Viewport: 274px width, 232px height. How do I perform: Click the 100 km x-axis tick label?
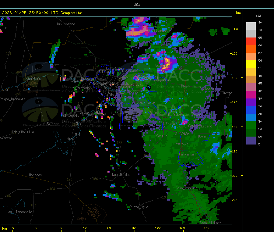[158, 228]
